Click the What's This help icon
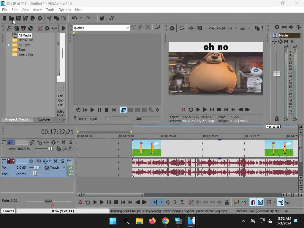The width and height of the screenshot is (304, 228). pyautogui.click(x=111, y=18)
